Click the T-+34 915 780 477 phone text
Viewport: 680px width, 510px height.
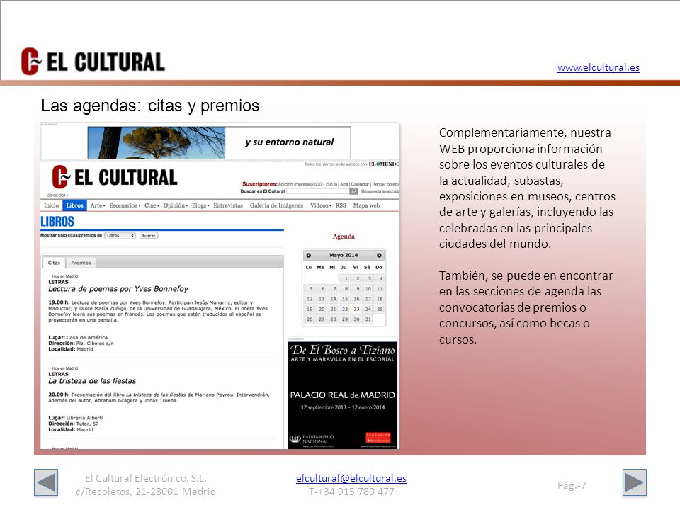[x=351, y=492]
